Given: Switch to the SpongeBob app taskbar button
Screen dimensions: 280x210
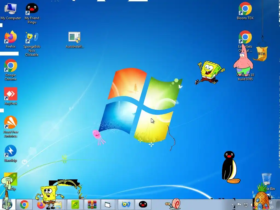Looking at the screenshot, I should point(126,205).
